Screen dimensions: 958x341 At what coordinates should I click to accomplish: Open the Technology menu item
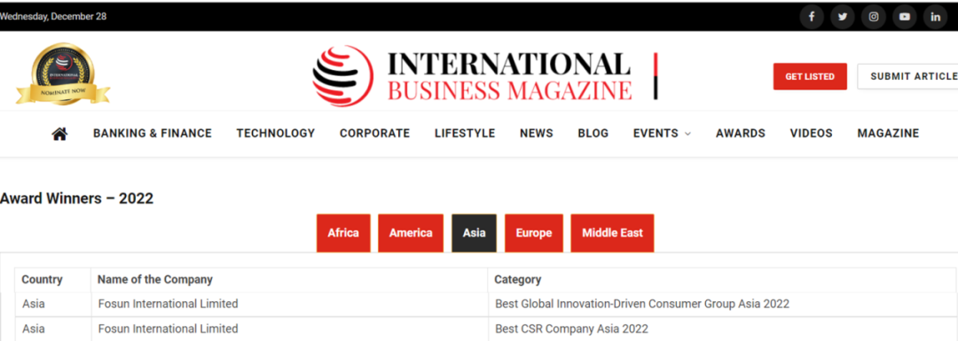(x=276, y=134)
